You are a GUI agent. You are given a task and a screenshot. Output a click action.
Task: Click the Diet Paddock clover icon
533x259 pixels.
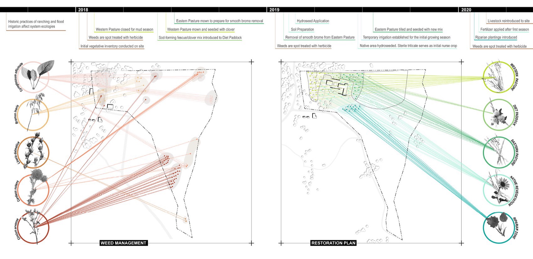click(499, 115)
